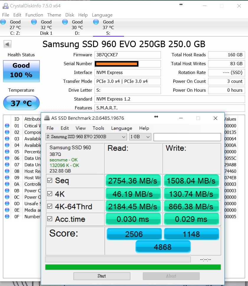
Task: Select the D: disk status orb
Action: point(65,22)
